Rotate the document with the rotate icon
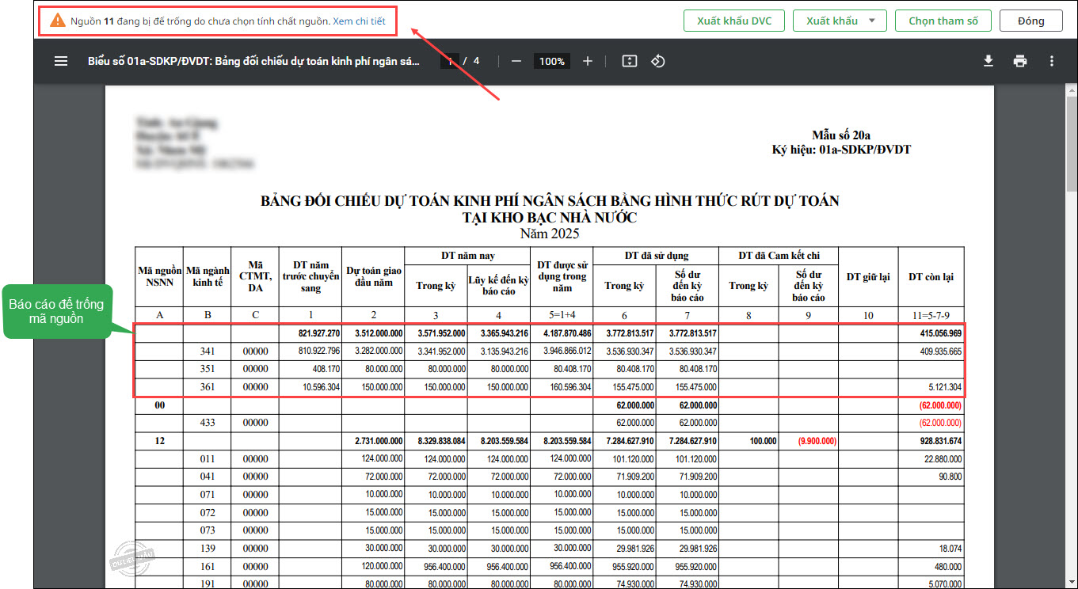This screenshot has height=589, width=1078. [657, 61]
